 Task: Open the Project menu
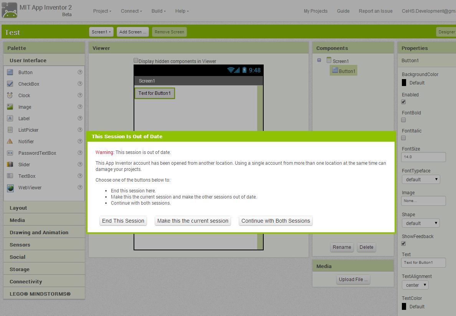(102, 11)
